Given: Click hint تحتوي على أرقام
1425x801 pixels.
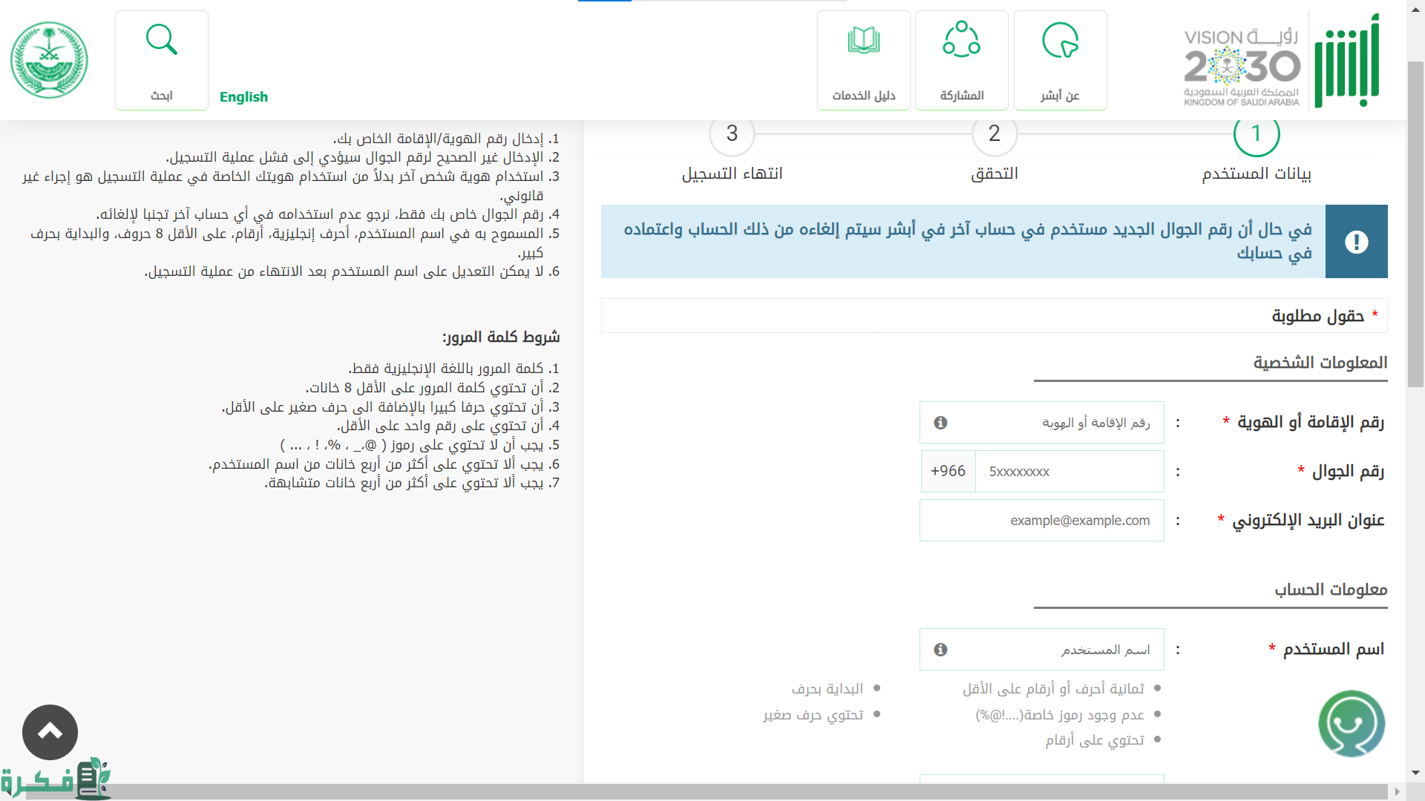Looking at the screenshot, I should [1095, 740].
